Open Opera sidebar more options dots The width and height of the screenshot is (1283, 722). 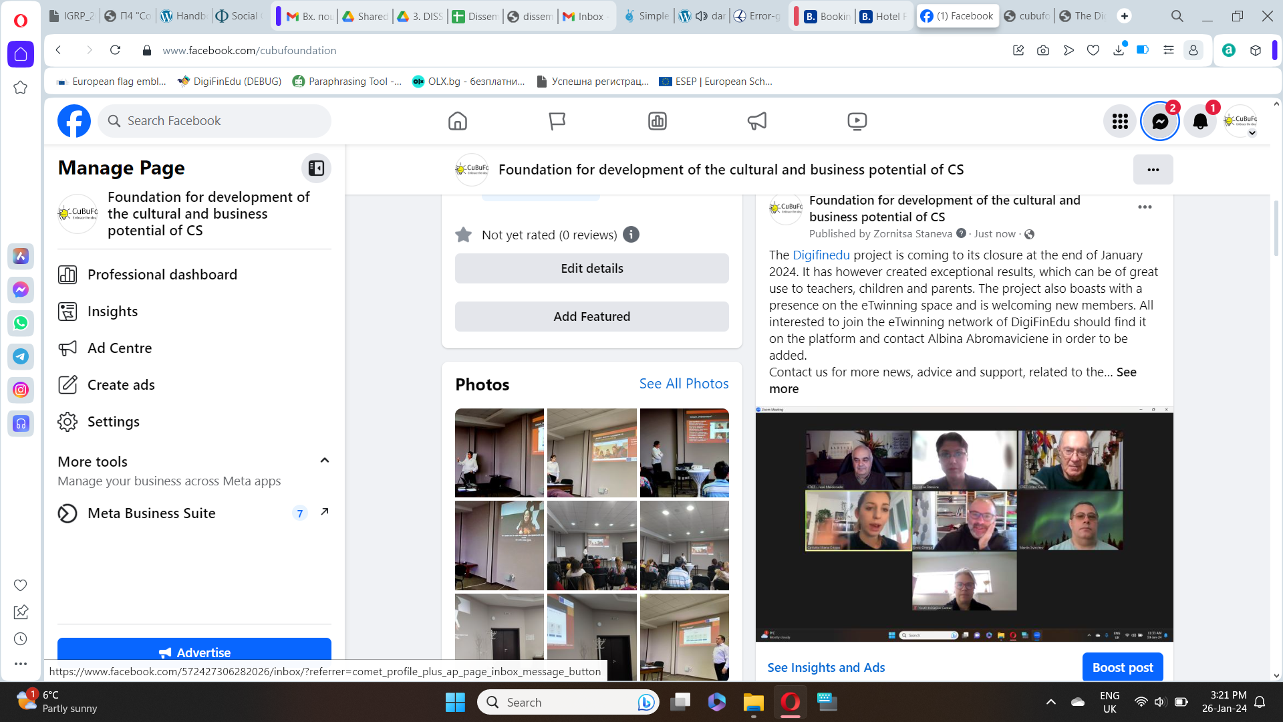[21, 664]
